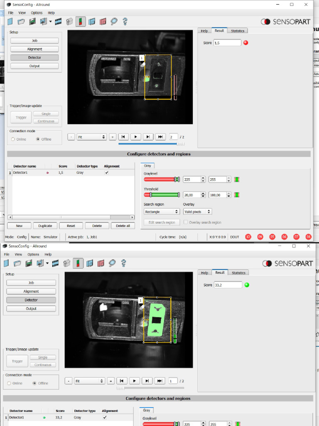The height and width of the screenshot is (426, 319).
Task: Click the blue new-job sheet icon in the upper window toolbar
Action: pos(10,22)
